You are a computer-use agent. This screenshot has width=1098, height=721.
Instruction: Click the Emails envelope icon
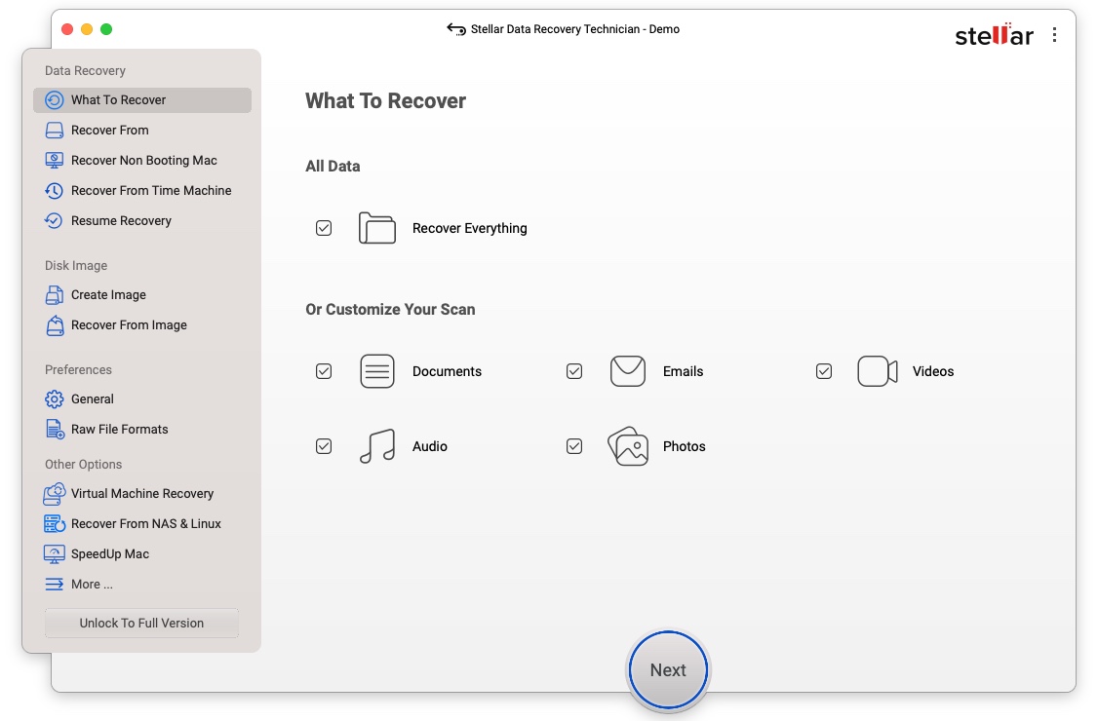(627, 371)
